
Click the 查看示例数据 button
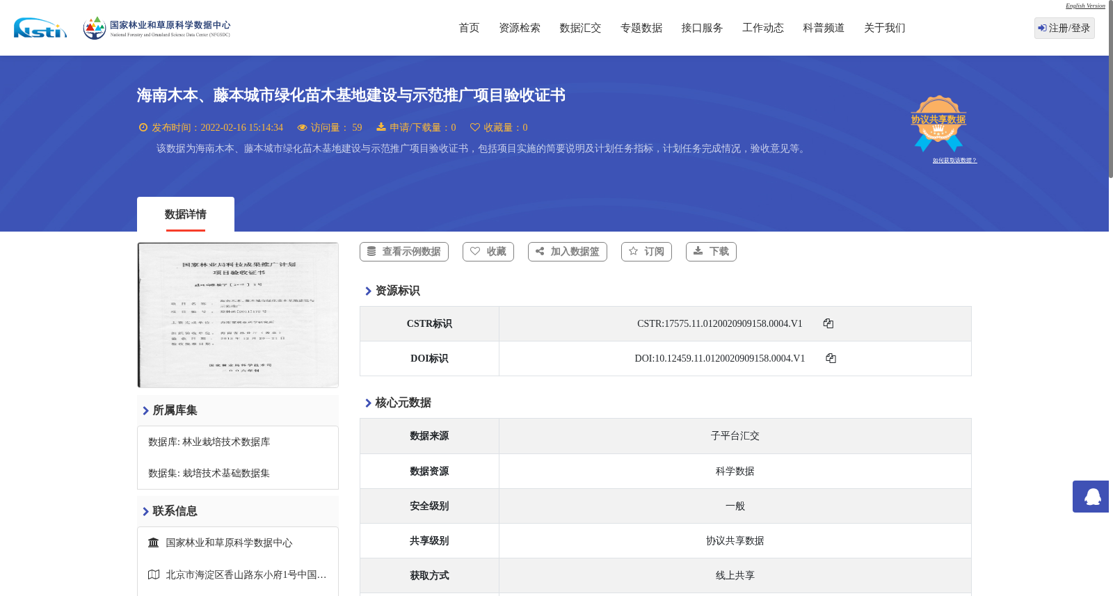[x=404, y=252]
